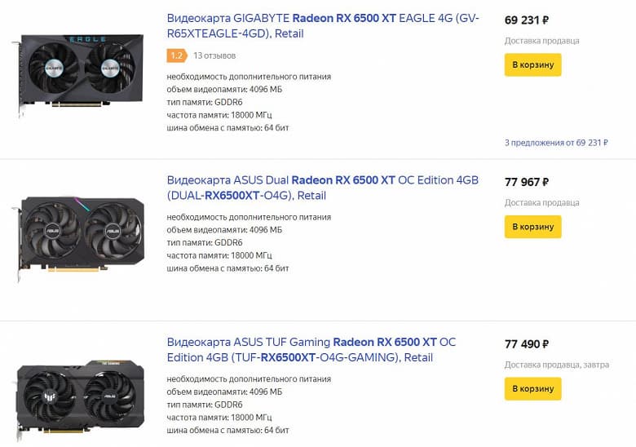Click the orange 1.2 rating badge

coord(176,55)
